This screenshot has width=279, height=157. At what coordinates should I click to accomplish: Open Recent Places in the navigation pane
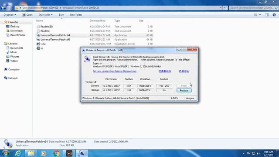[x=18, y=35]
